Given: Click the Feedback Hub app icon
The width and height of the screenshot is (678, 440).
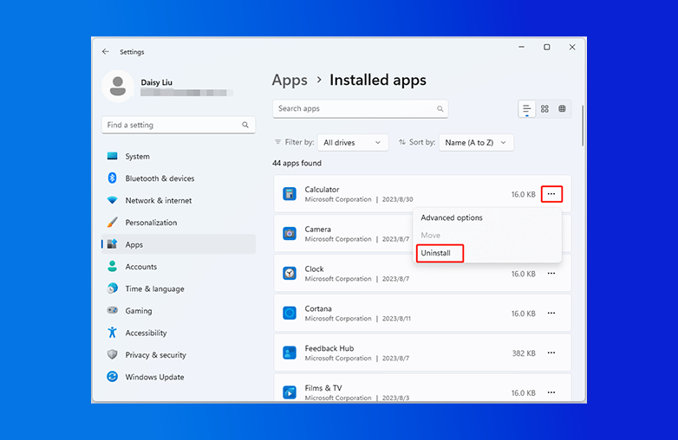Looking at the screenshot, I should point(290,353).
